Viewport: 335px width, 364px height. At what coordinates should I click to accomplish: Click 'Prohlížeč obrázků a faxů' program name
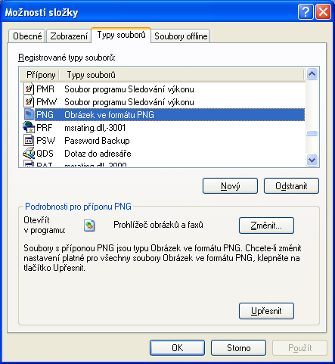pos(158,225)
